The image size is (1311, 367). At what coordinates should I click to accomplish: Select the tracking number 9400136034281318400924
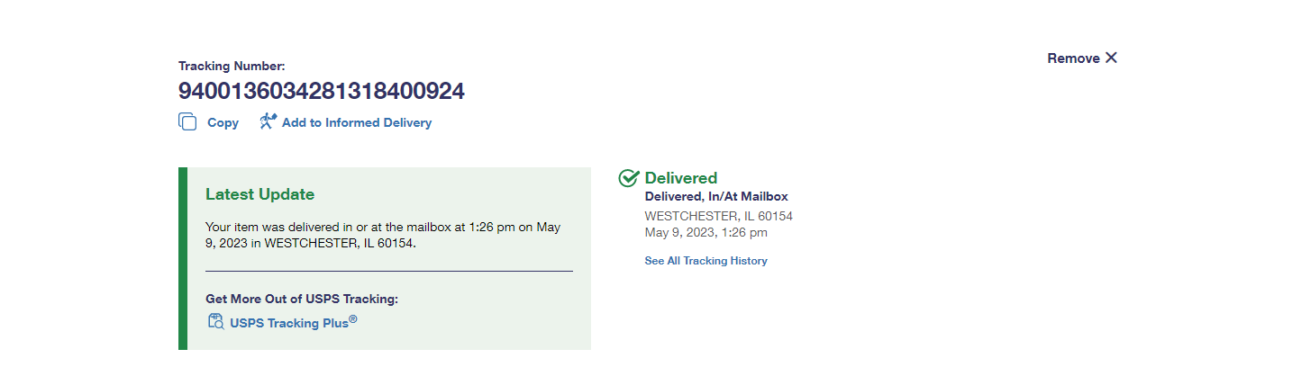coord(321,91)
